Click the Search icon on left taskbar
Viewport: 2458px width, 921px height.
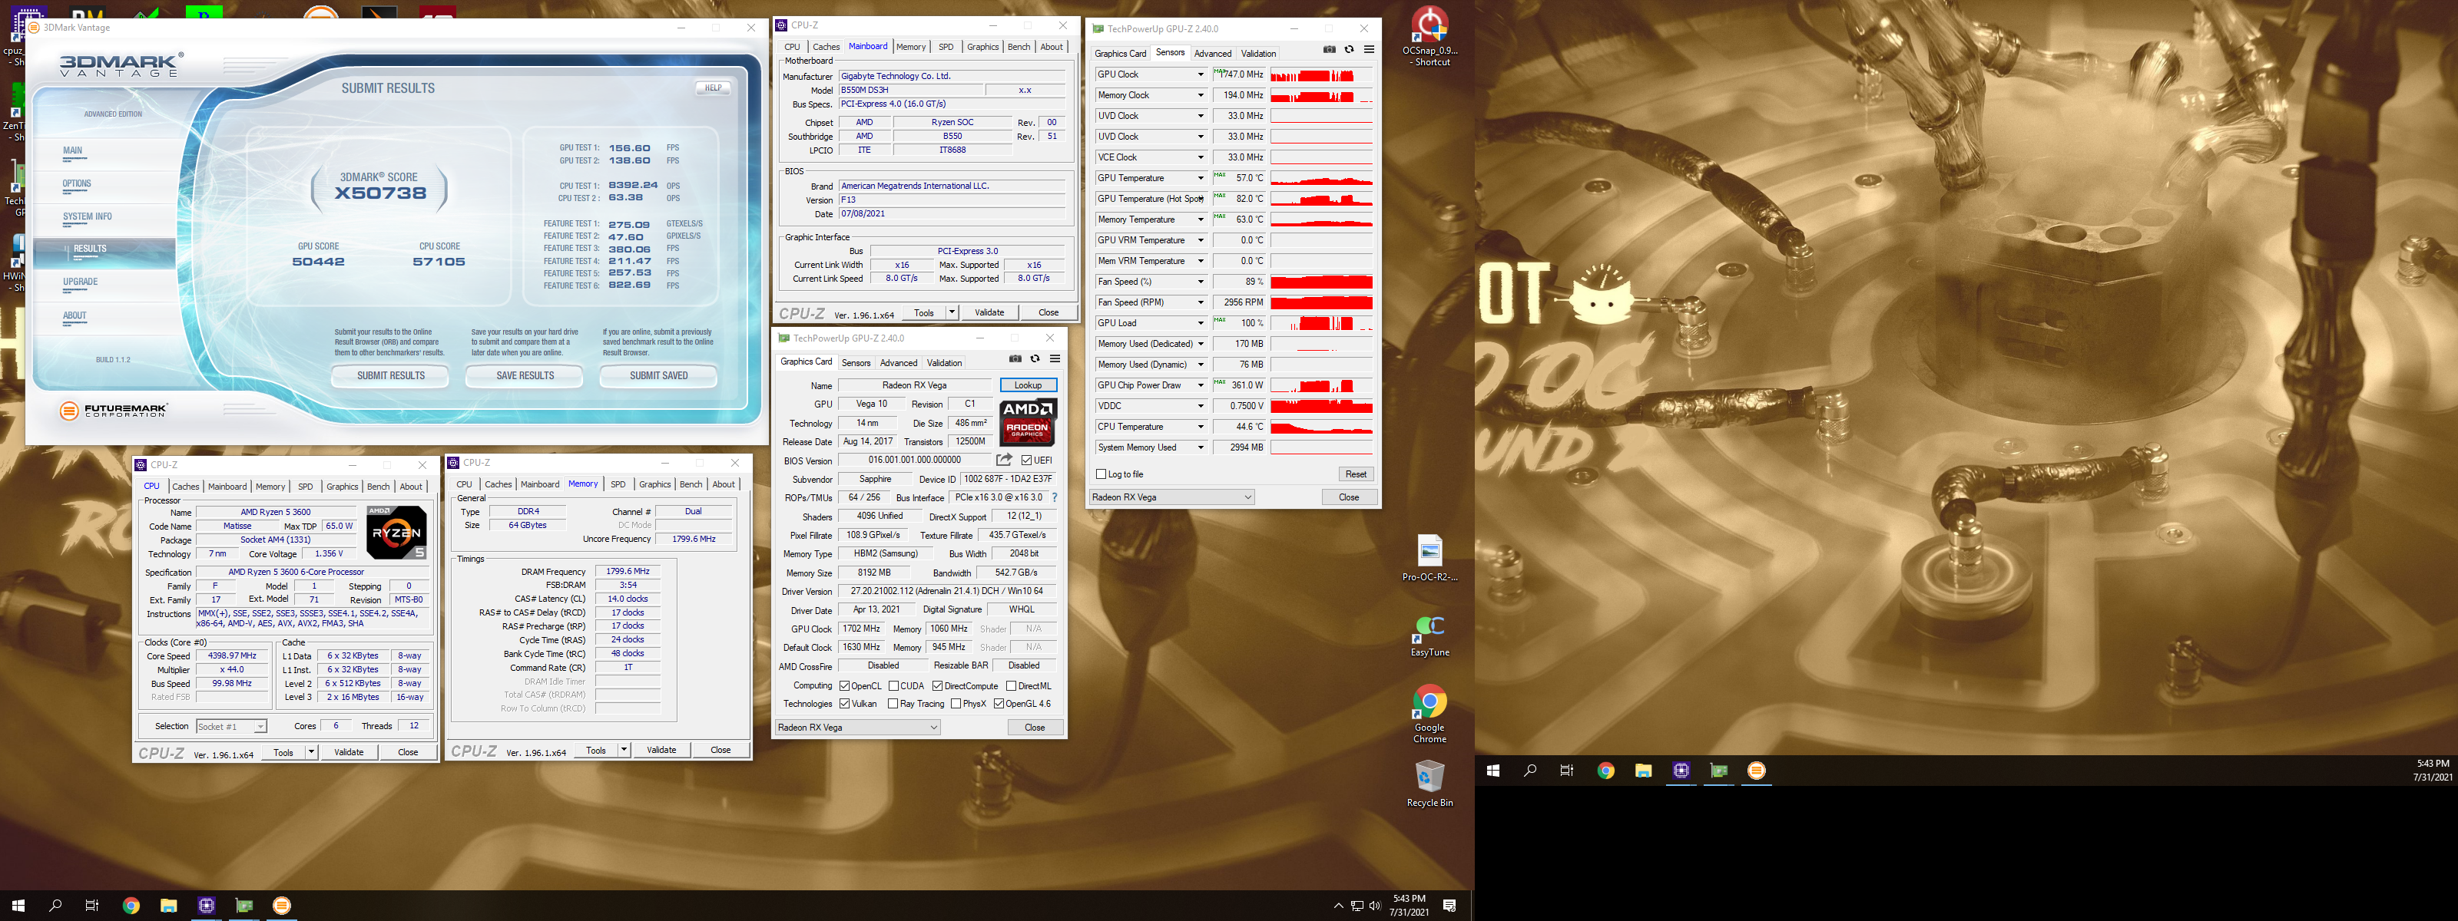coord(55,905)
